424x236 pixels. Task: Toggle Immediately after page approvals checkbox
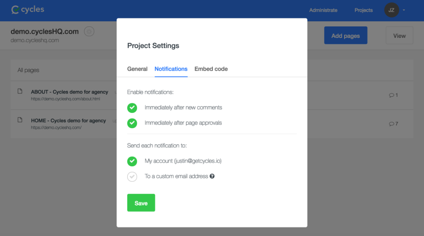pos(132,123)
